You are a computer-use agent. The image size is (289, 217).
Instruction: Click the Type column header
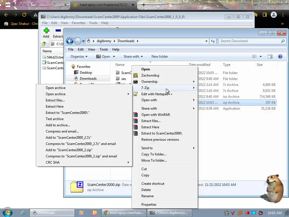coord(227,65)
